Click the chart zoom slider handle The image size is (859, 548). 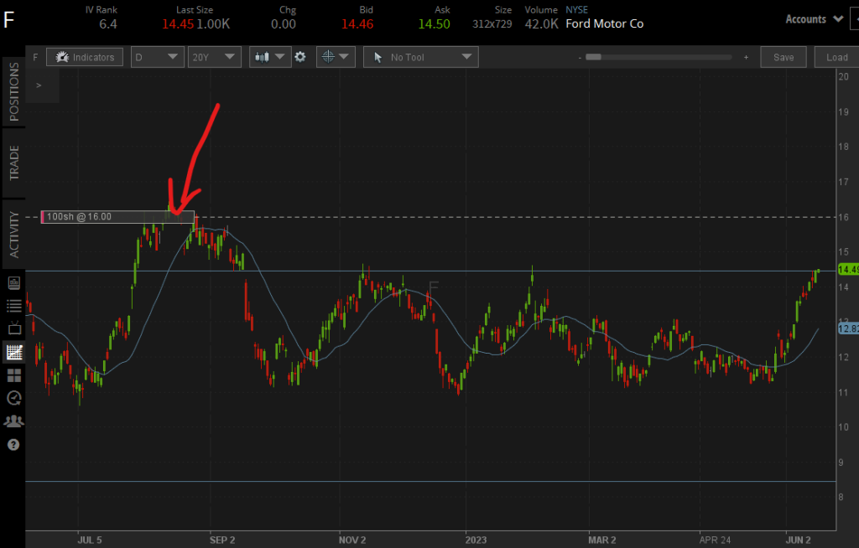click(x=593, y=57)
